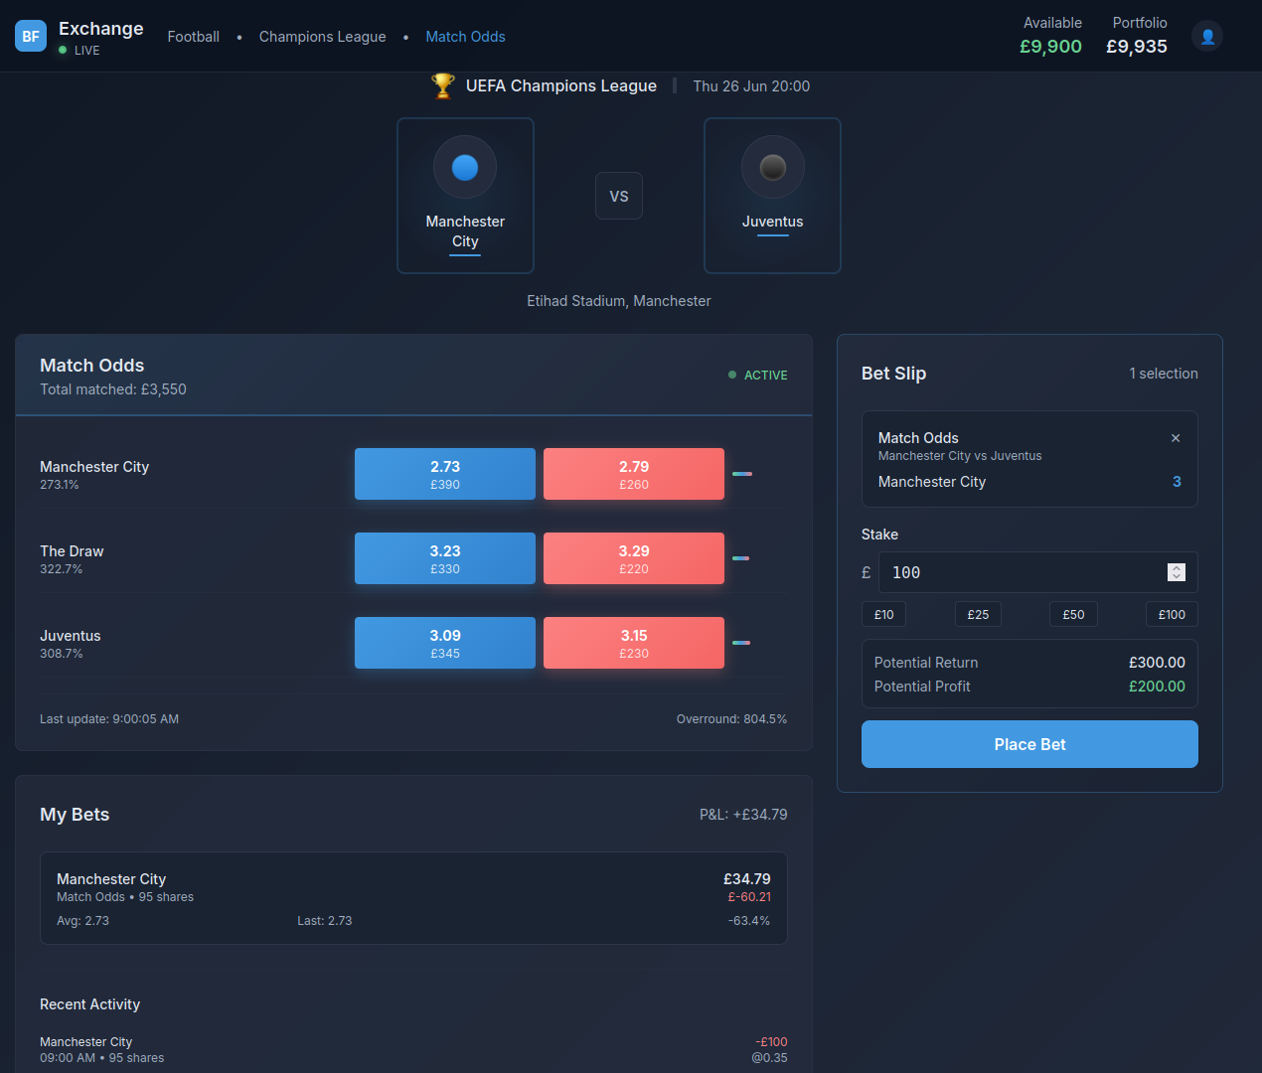Viewport: 1262px width, 1073px height.
Task: Select the Match Odds breadcrumb tab
Action: click(465, 37)
